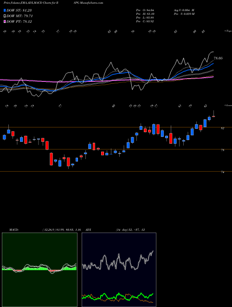Click the 'Pre H: 85.10' value
232x307 pixels.
pos(145,14)
